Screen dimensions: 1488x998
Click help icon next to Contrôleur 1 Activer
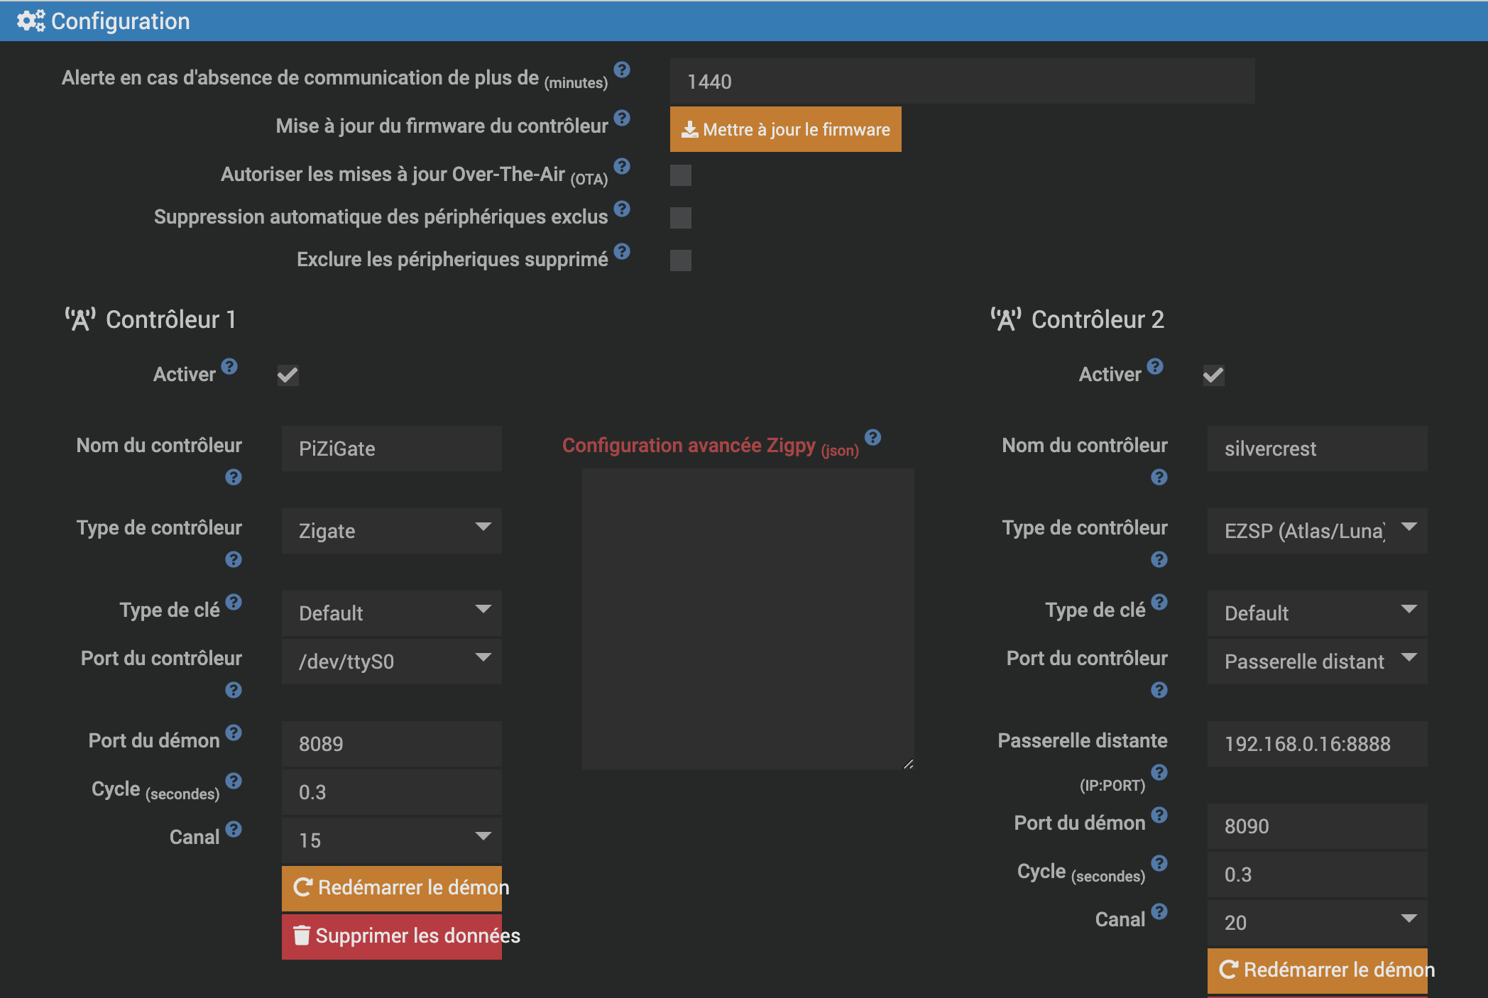229,366
